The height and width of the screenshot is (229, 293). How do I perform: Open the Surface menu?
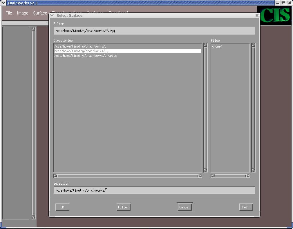point(40,13)
